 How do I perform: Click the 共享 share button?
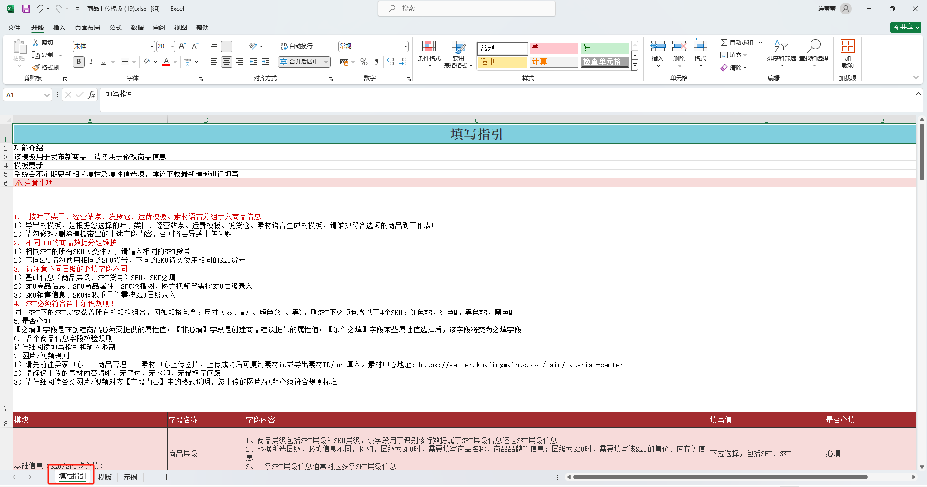coord(905,27)
